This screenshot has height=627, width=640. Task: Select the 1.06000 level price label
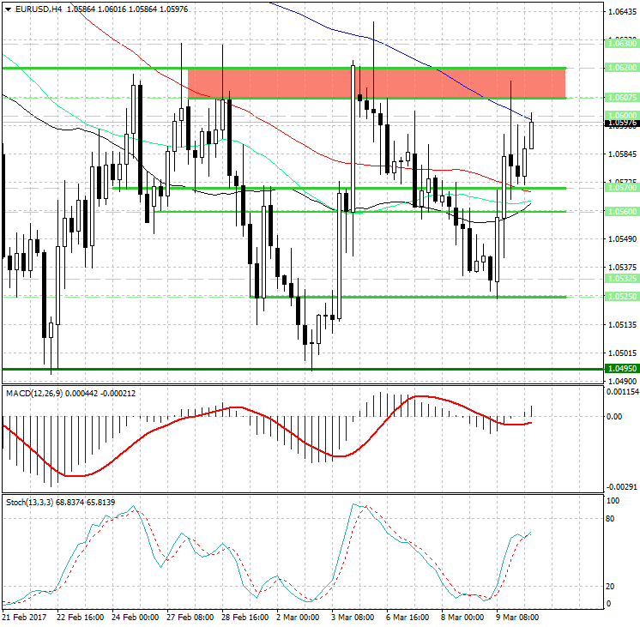(622, 115)
